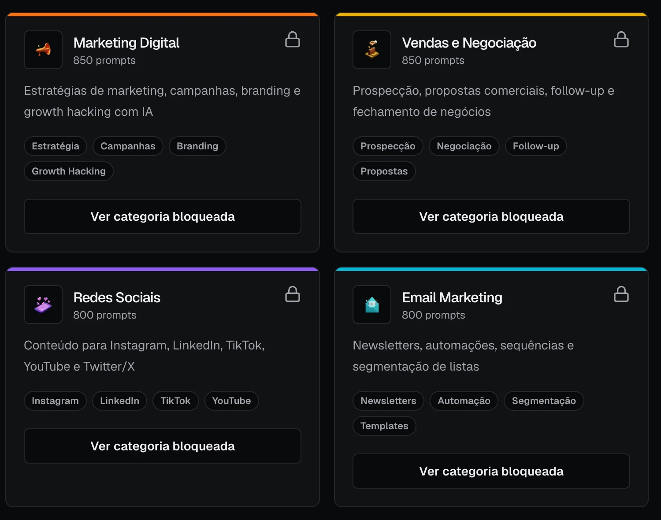This screenshot has height=520, width=661.
Task: Select the Newsletters tag
Action: pos(388,401)
